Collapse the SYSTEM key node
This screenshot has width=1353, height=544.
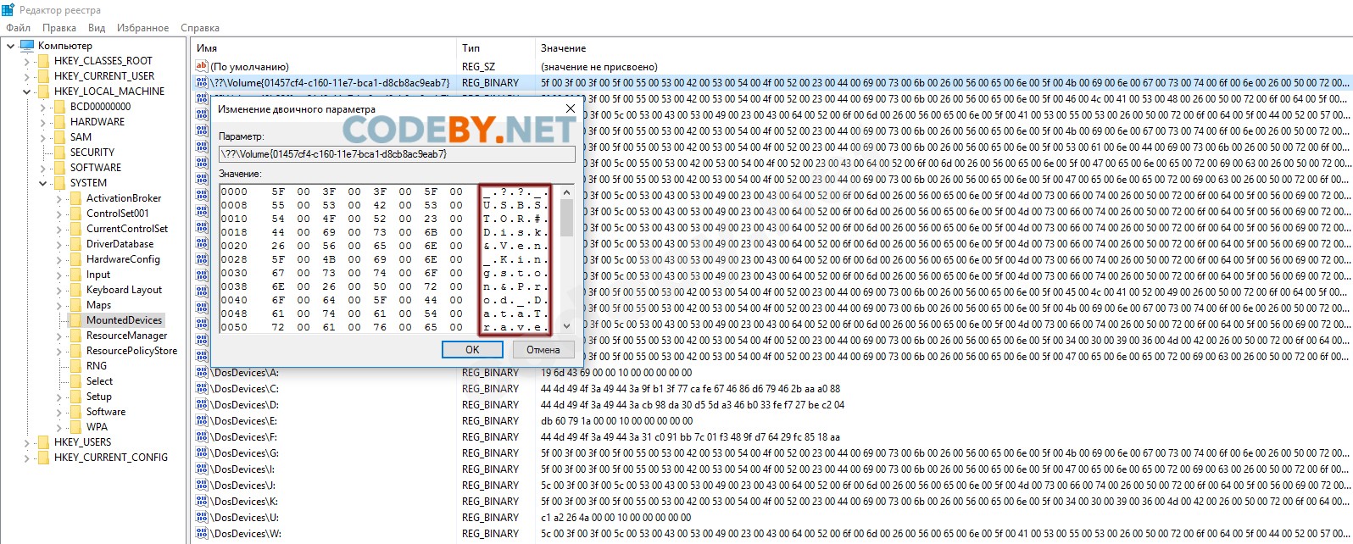(x=42, y=183)
